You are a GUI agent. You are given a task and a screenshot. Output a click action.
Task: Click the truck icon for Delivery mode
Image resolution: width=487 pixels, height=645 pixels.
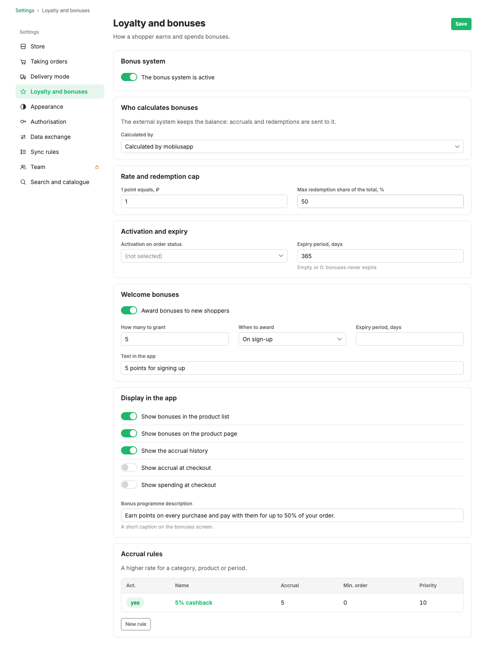pos(23,77)
